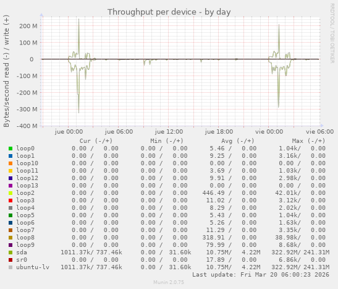The width and height of the screenshot is (338, 289).
Task: Click loop1 max value 3.16k
Action: (288, 155)
